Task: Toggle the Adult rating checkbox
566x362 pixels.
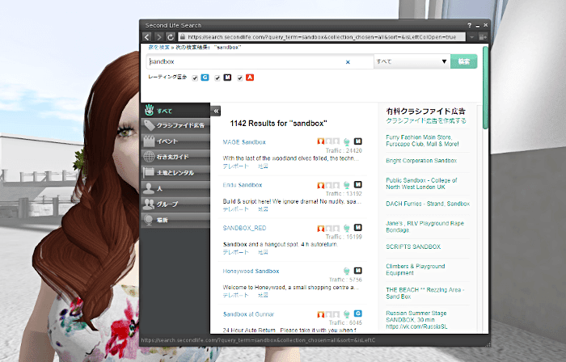Action: 239,78
